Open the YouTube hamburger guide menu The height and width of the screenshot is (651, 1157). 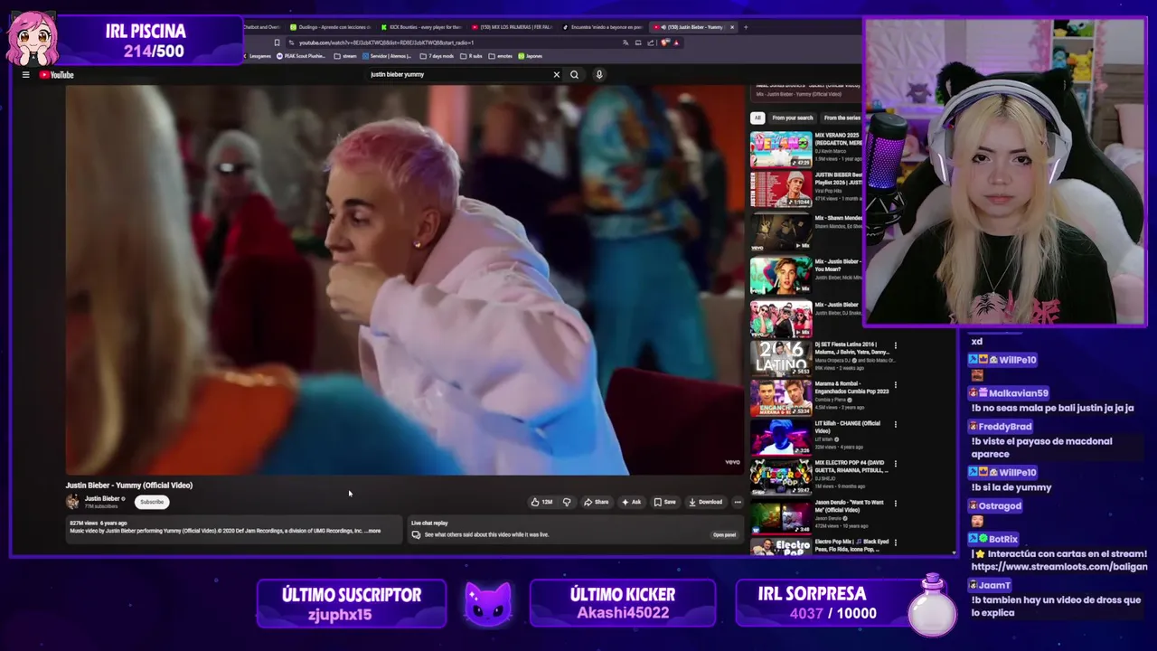click(x=25, y=75)
